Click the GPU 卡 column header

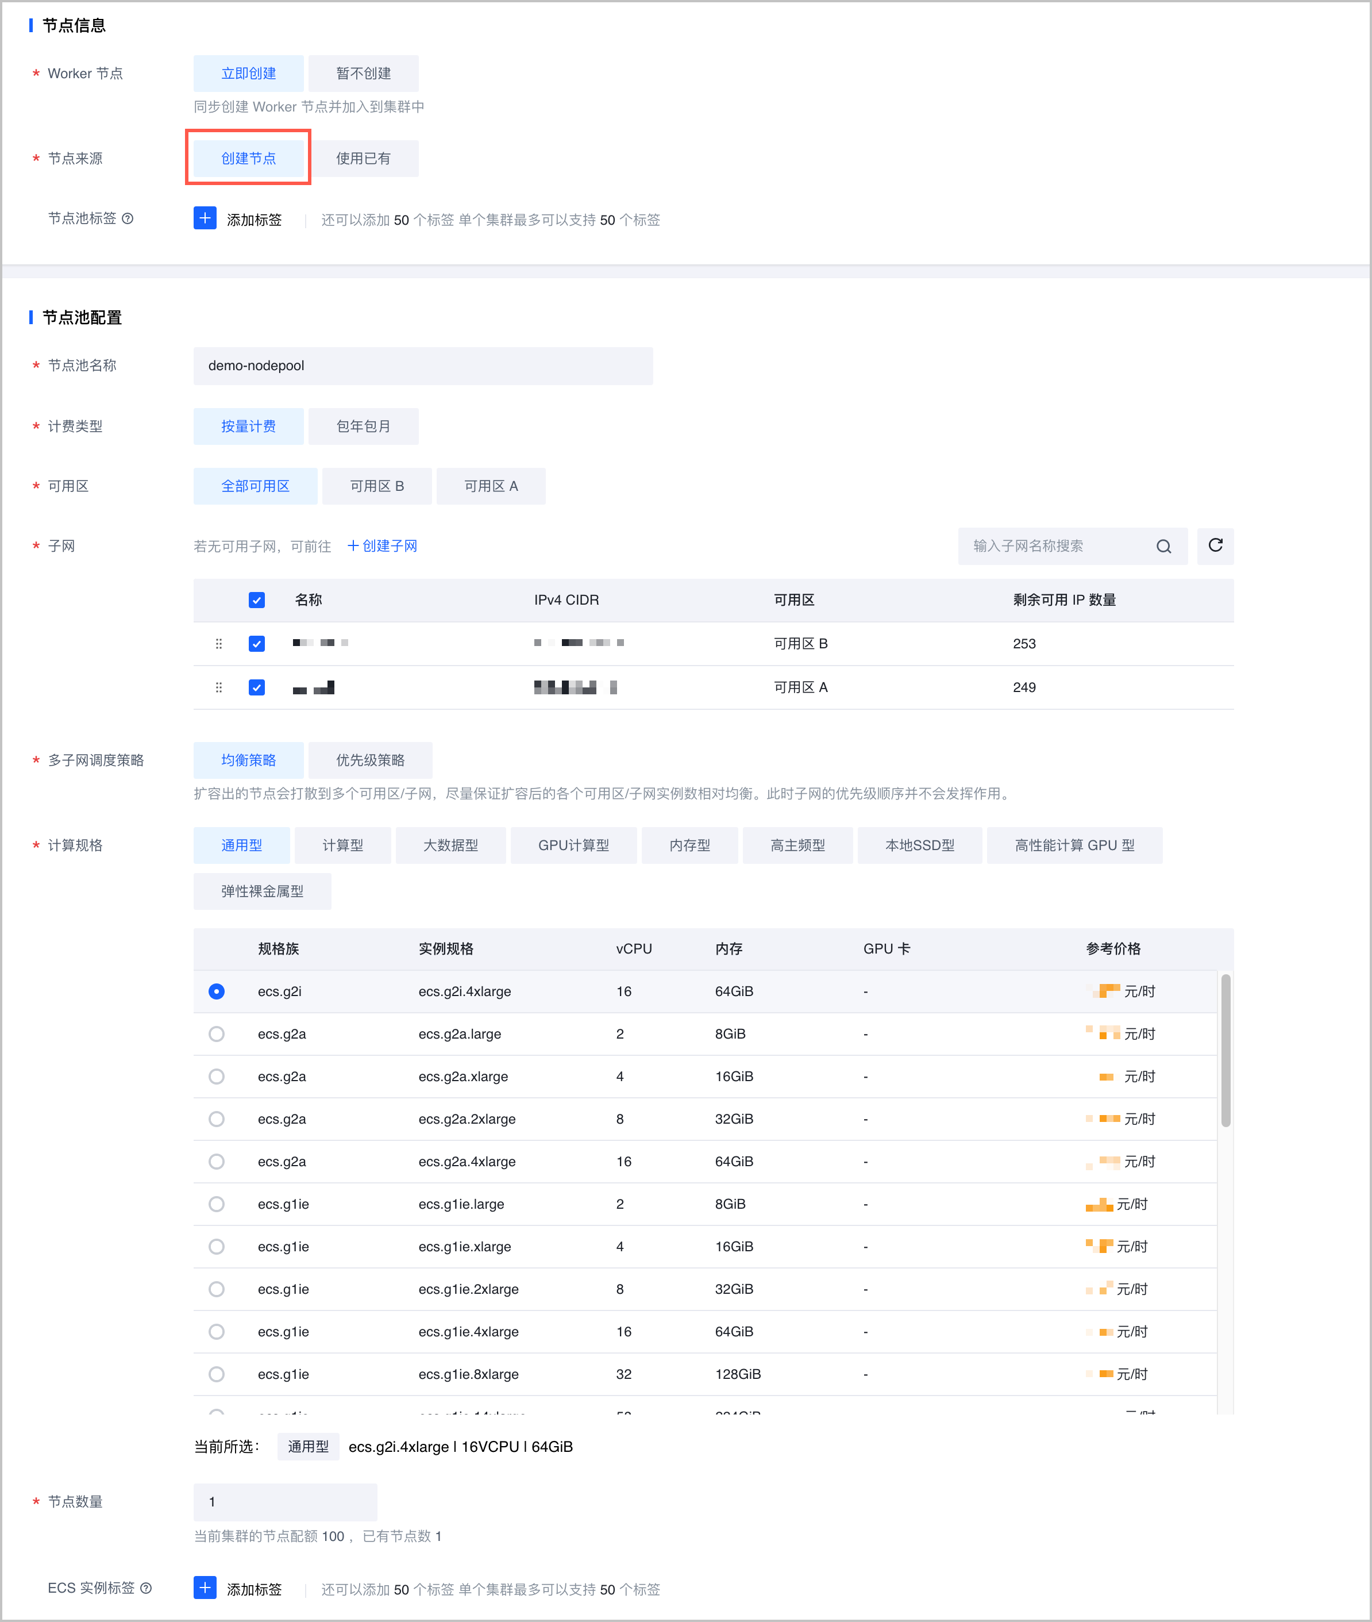887,949
